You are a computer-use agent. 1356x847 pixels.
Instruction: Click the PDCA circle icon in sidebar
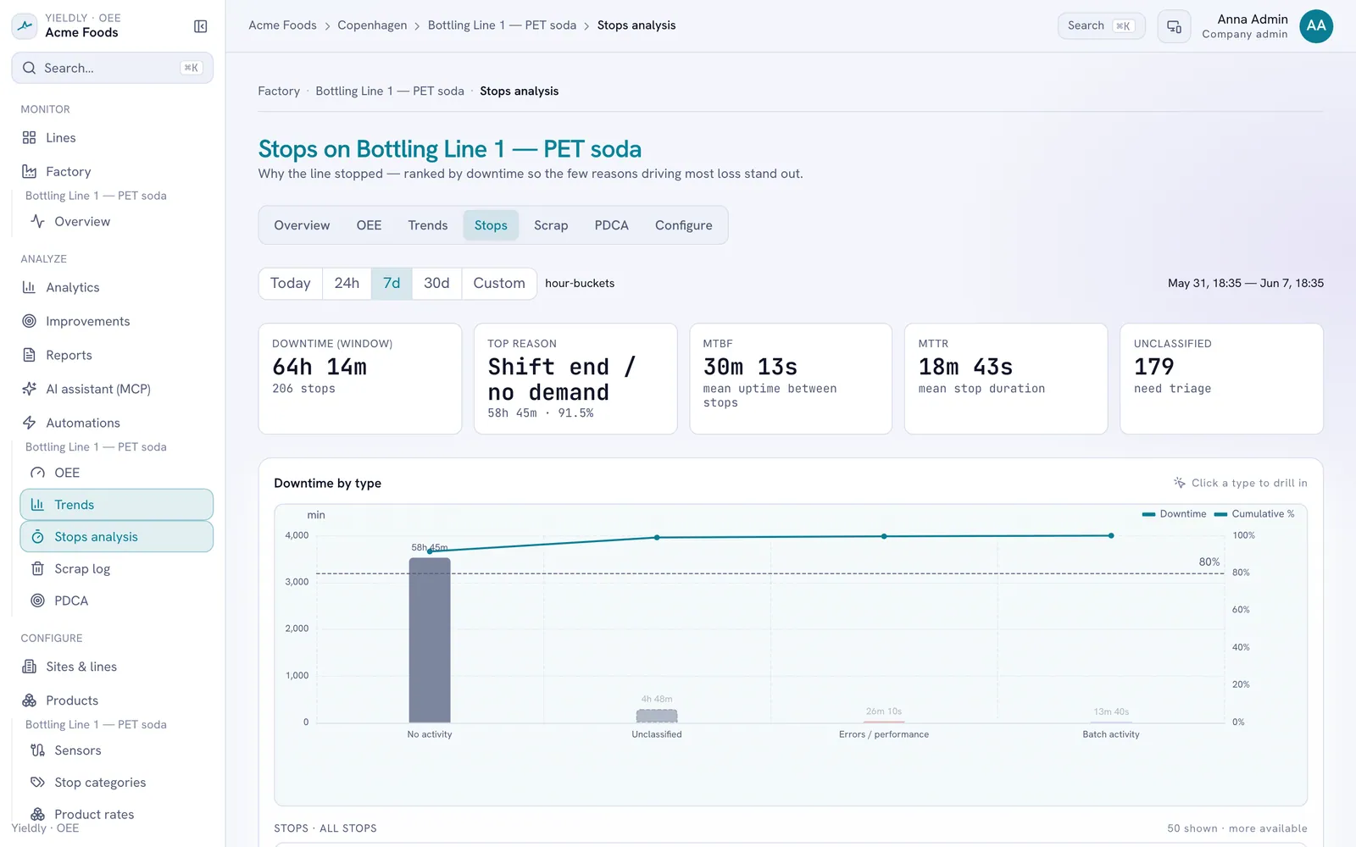[38, 601]
